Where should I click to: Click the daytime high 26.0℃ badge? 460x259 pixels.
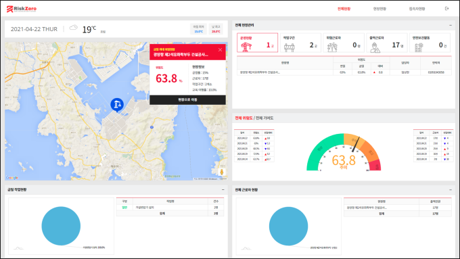click(x=216, y=29)
